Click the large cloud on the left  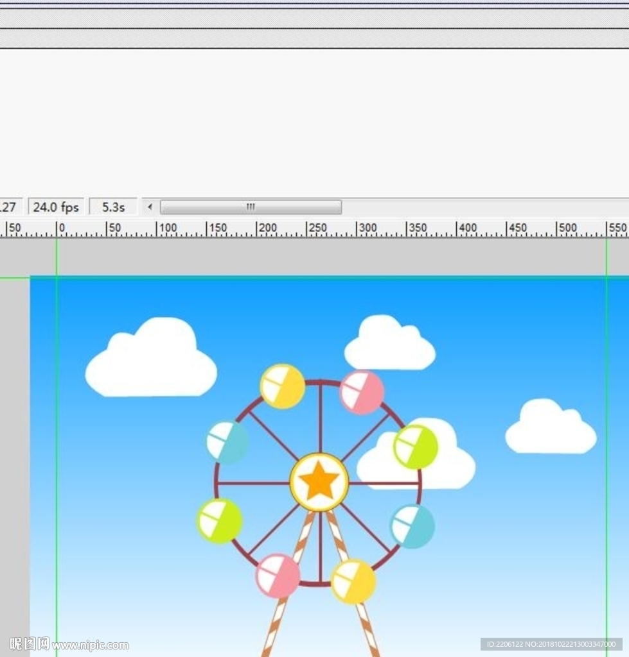coord(151,357)
